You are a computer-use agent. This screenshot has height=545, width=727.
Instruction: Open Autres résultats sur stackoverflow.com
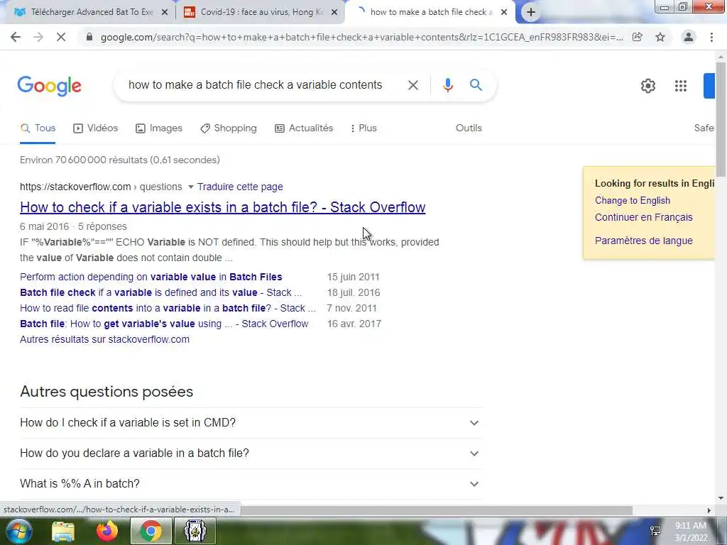(105, 339)
